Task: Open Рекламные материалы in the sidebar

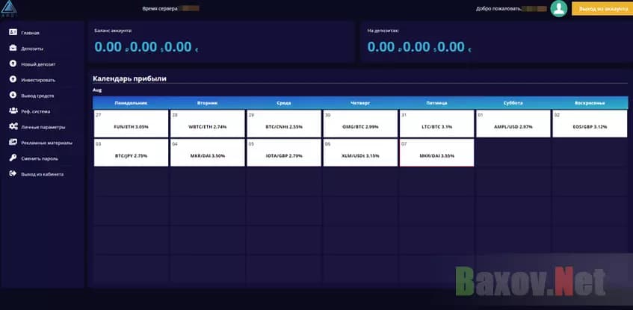Action: click(46, 143)
